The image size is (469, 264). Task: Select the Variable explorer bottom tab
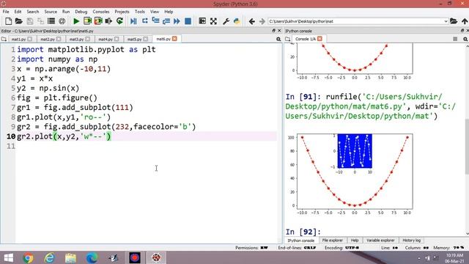[380, 241]
